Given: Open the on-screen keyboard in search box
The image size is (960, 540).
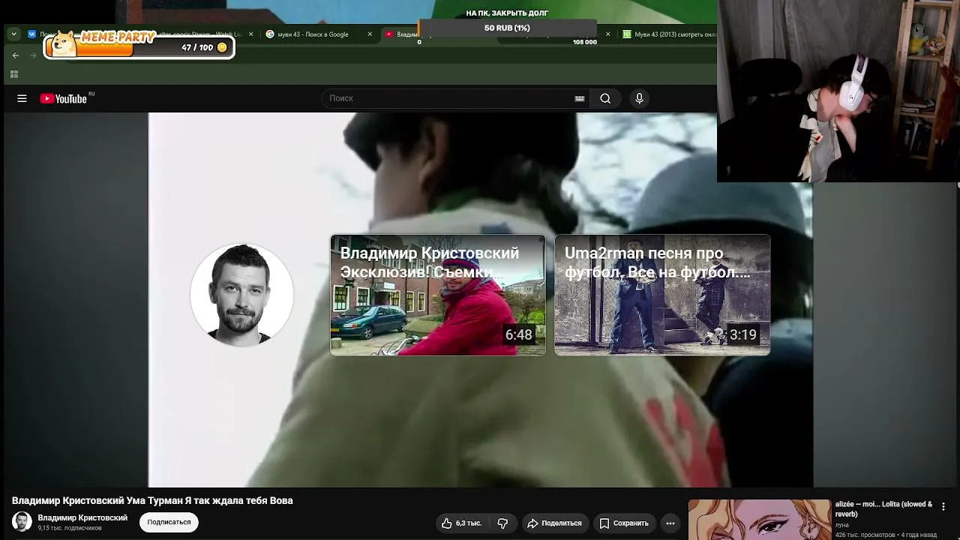Looking at the screenshot, I should tap(579, 98).
